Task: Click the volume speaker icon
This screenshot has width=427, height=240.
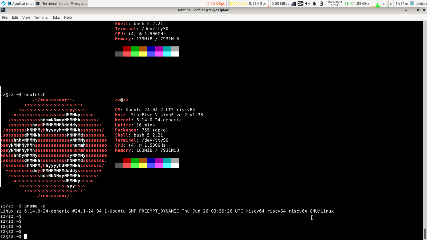Action: pyautogui.click(x=307, y=3)
